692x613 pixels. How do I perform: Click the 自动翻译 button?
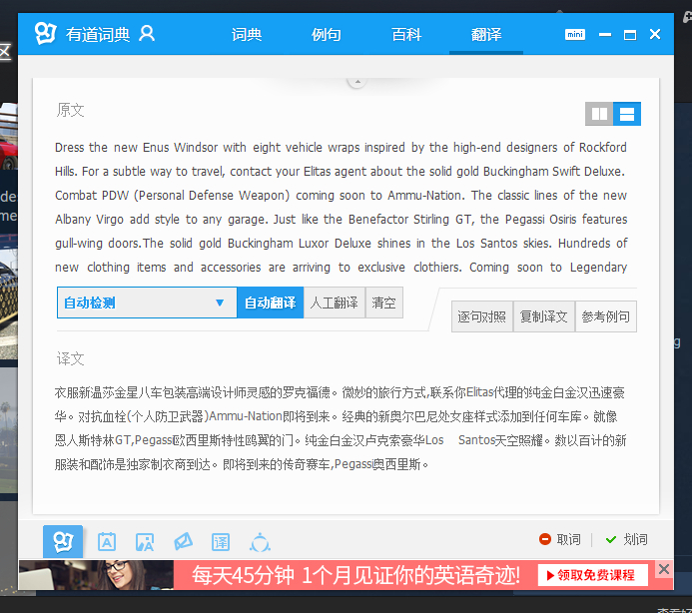[270, 303]
